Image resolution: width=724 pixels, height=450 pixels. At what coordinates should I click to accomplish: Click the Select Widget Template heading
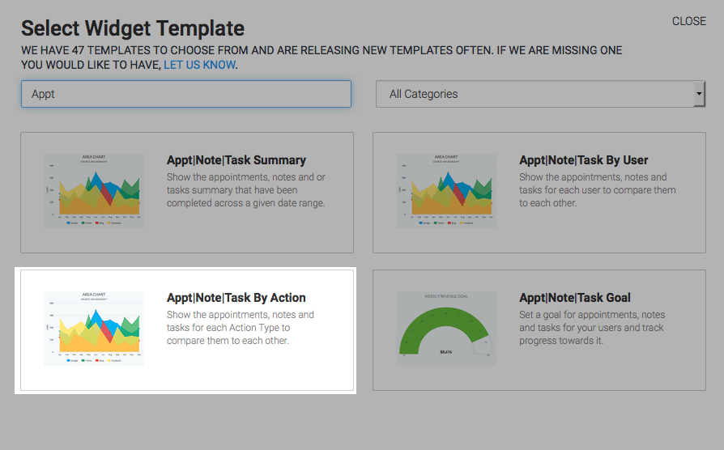(133, 28)
